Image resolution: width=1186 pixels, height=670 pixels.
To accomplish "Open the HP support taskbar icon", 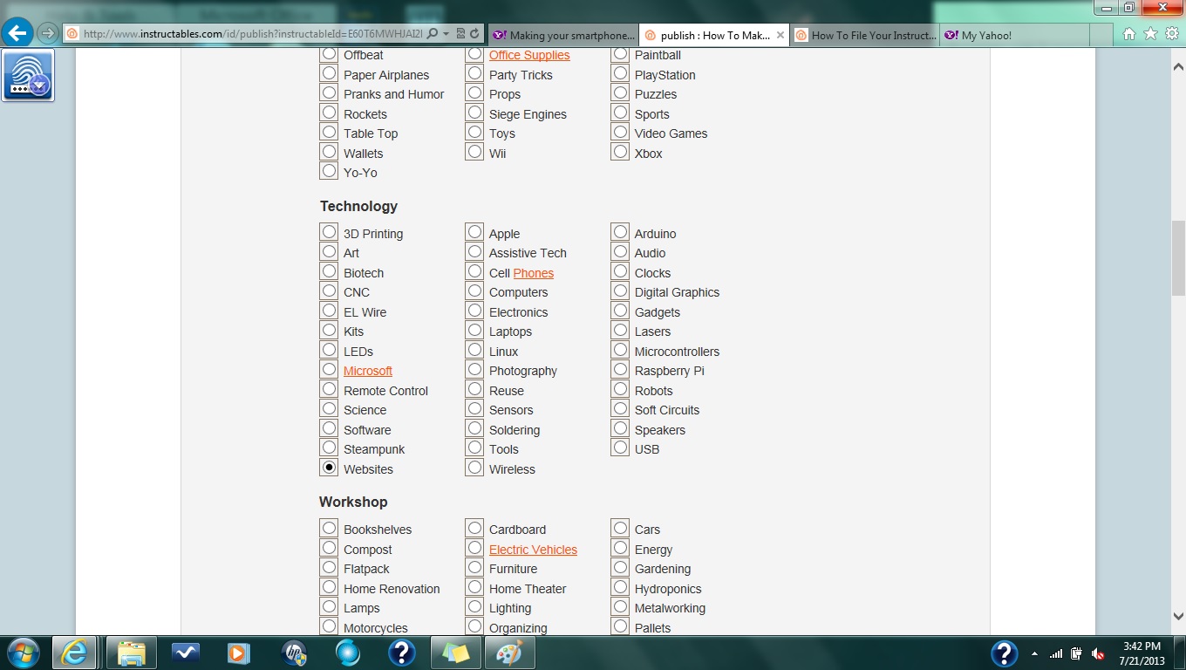I will (x=294, y=653).
